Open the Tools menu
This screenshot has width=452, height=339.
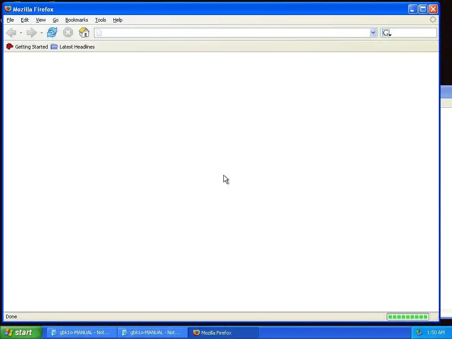101,20
